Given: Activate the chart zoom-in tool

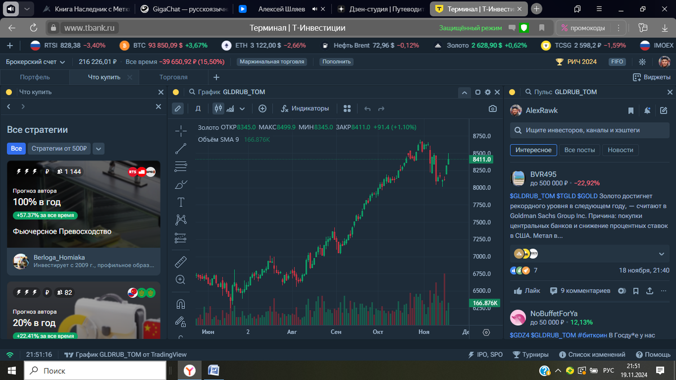Looking at the screenshot, I should (181, 279).
